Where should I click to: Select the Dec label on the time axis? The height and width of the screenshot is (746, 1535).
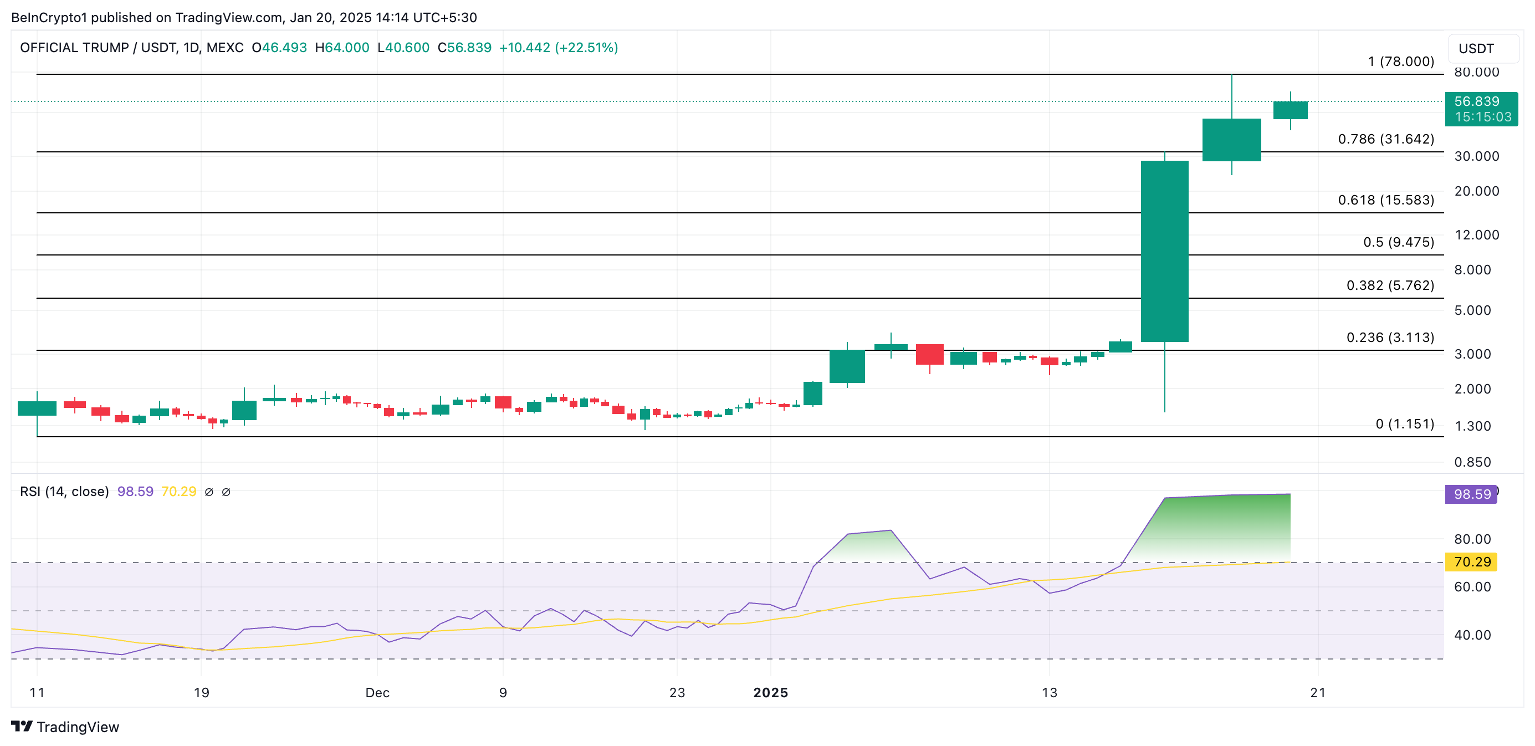pyautogui.click(x=377, y=693)
